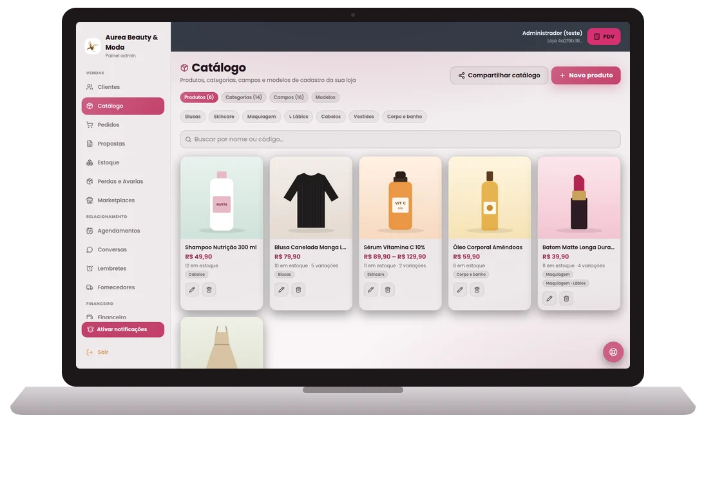The width and height of the screenshot is (706, 482).
Task: Delete the Batom Matte Longa Dura product
Action: click(x=566, y=298)
